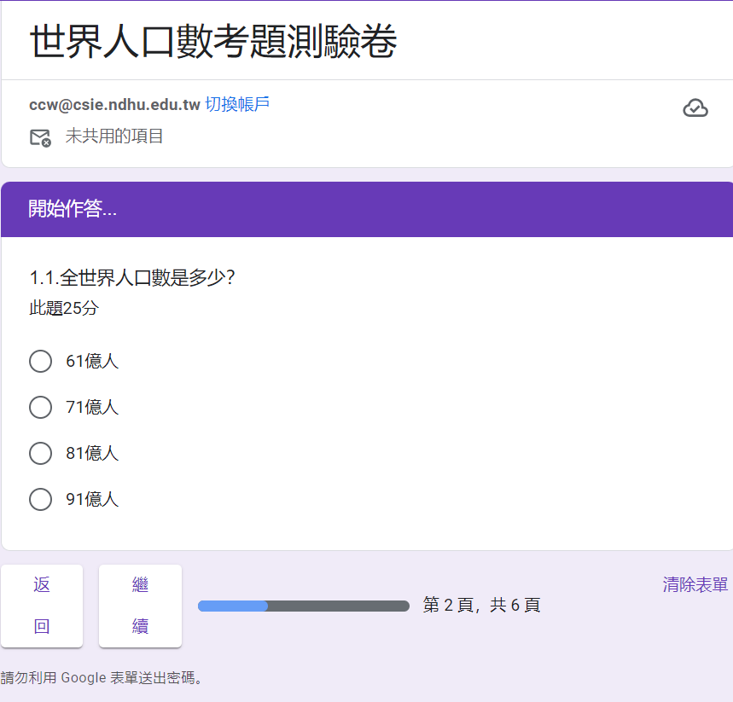
Task: Click the 清除表單 clear form link
Action: [x=695, y=585]
